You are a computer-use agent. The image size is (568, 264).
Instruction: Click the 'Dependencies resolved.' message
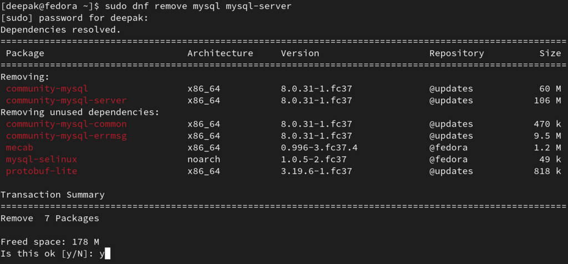pos(60,29)
